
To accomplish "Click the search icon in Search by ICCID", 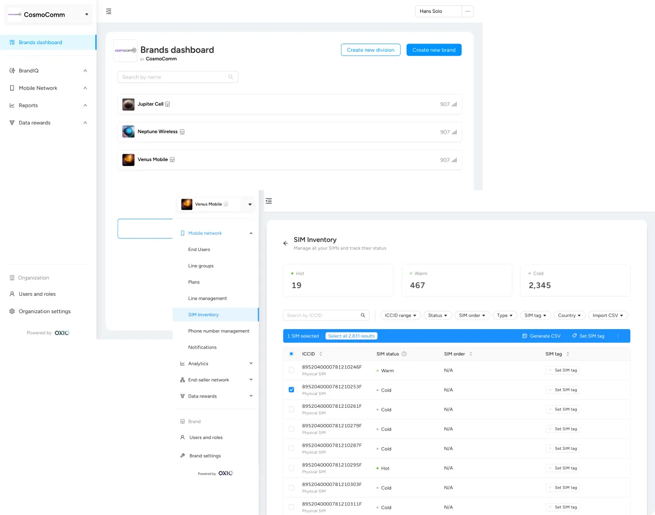I will (363, 315).
